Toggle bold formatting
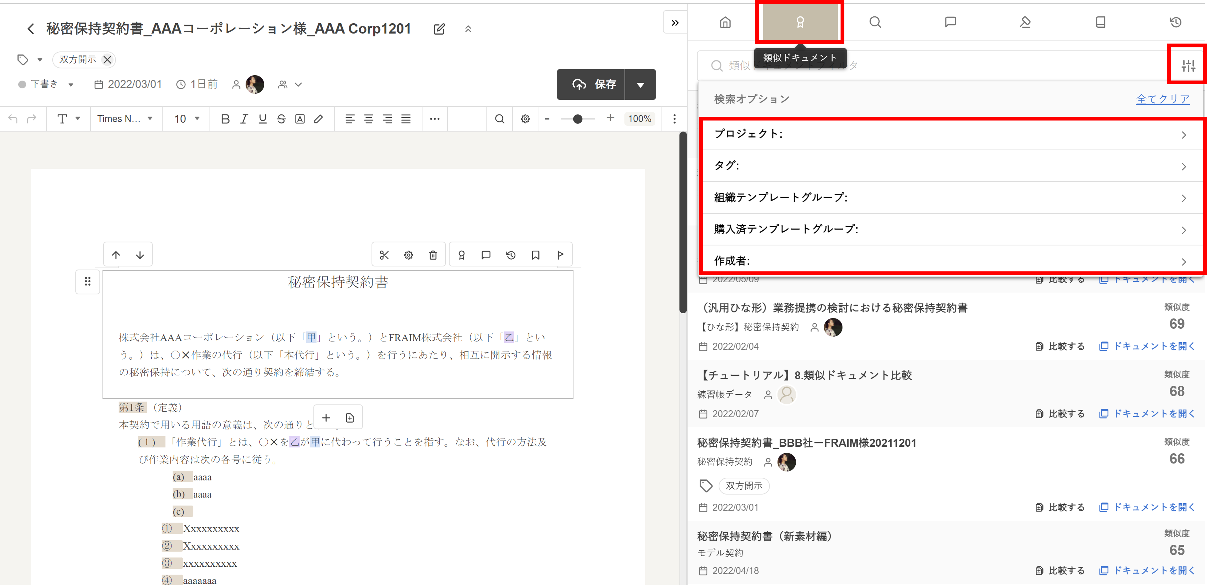Screen dimensions: 1207x585 coord(225,119)
